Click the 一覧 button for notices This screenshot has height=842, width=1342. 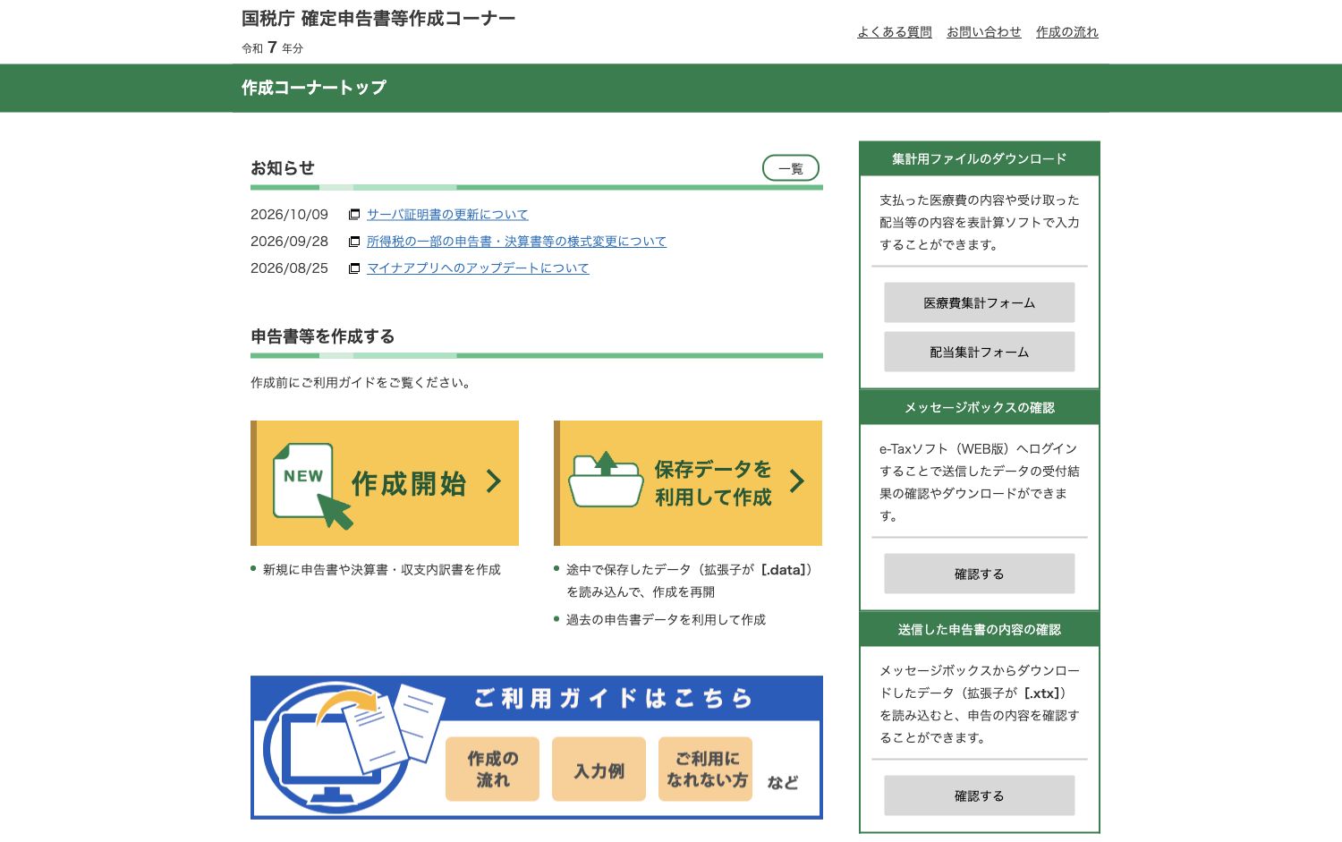791,168
